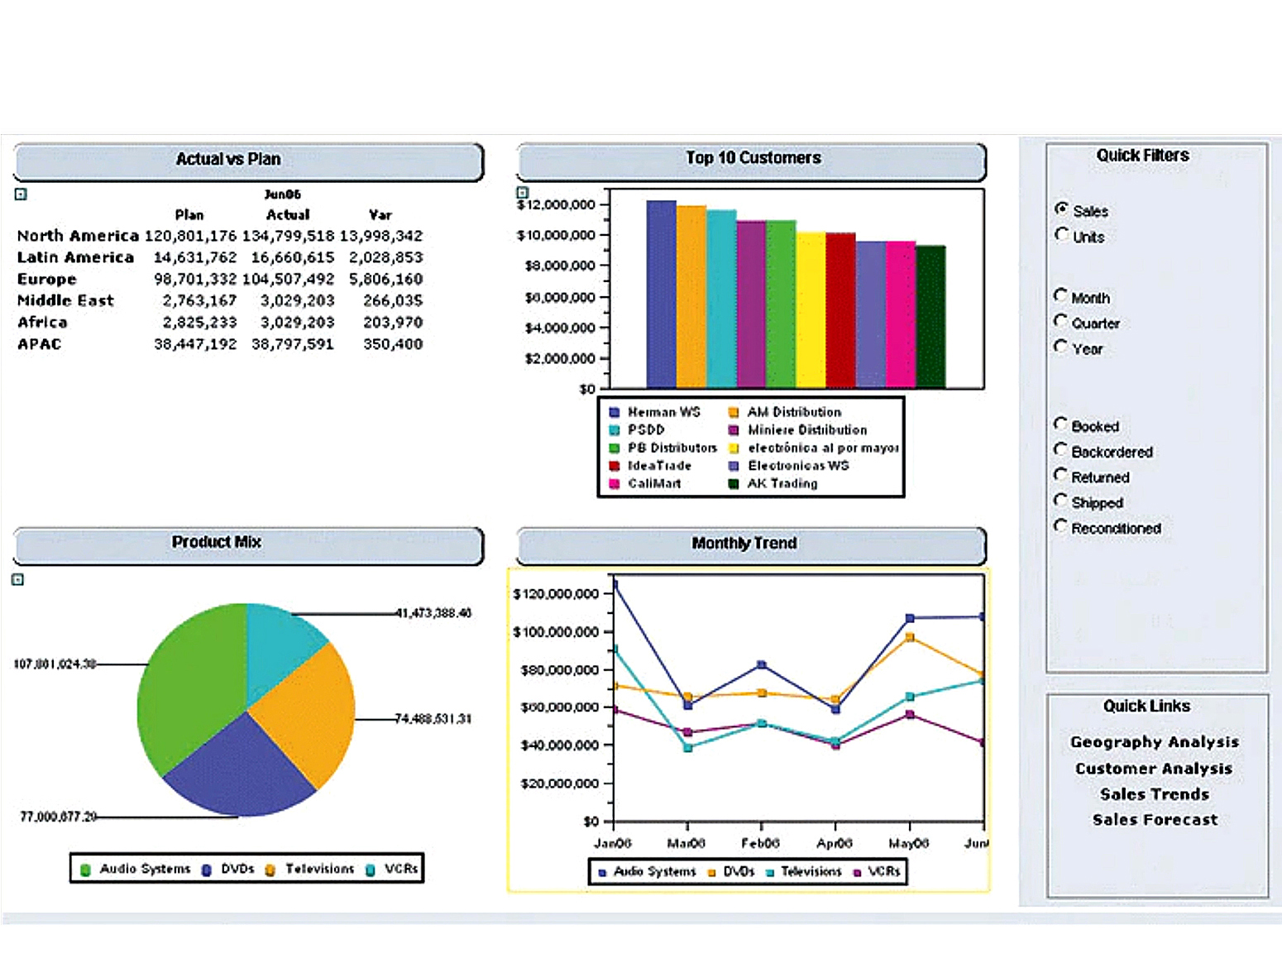Viewport: 1282px width, 978px height.
Task: Click the electrónica al por mayor legend swatch
Action: point(734,448)
